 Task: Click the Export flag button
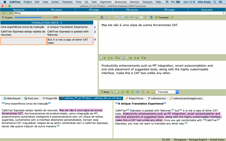pyautogui.click(x=7, y=17)
